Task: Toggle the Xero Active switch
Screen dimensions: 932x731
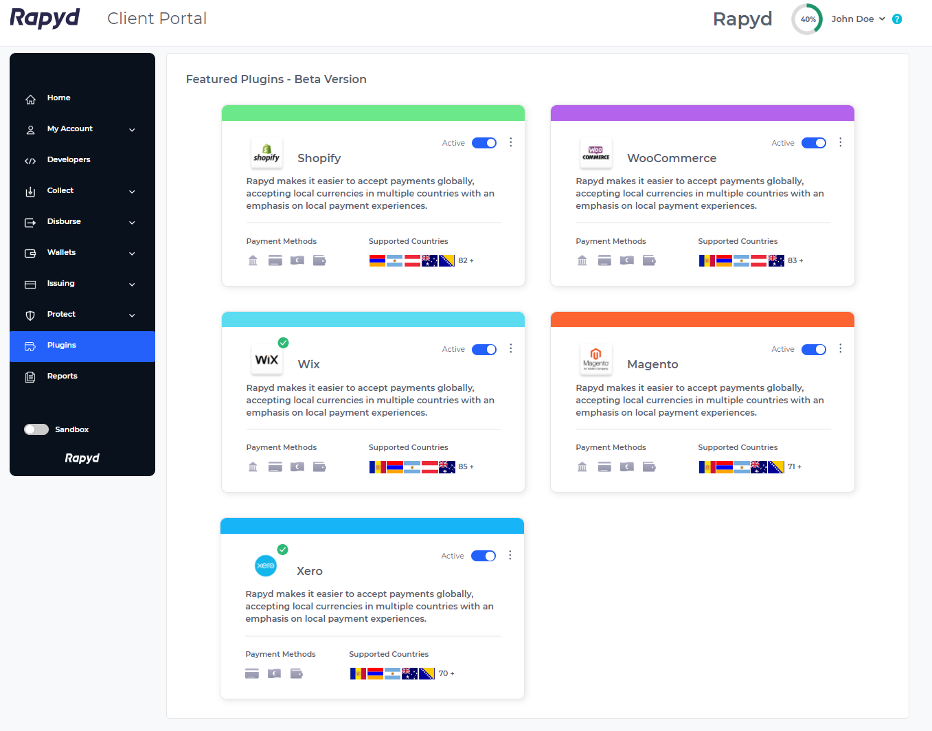Action: 484,556
